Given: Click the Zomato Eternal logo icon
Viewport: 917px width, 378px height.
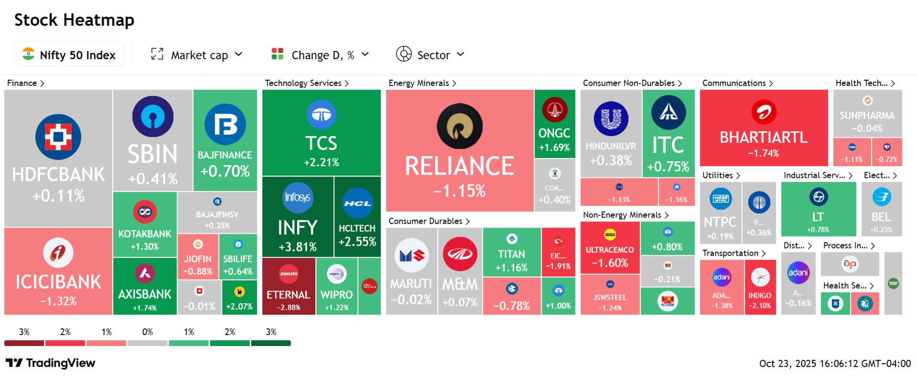Looking at the screenshot, I should point(288,274).
